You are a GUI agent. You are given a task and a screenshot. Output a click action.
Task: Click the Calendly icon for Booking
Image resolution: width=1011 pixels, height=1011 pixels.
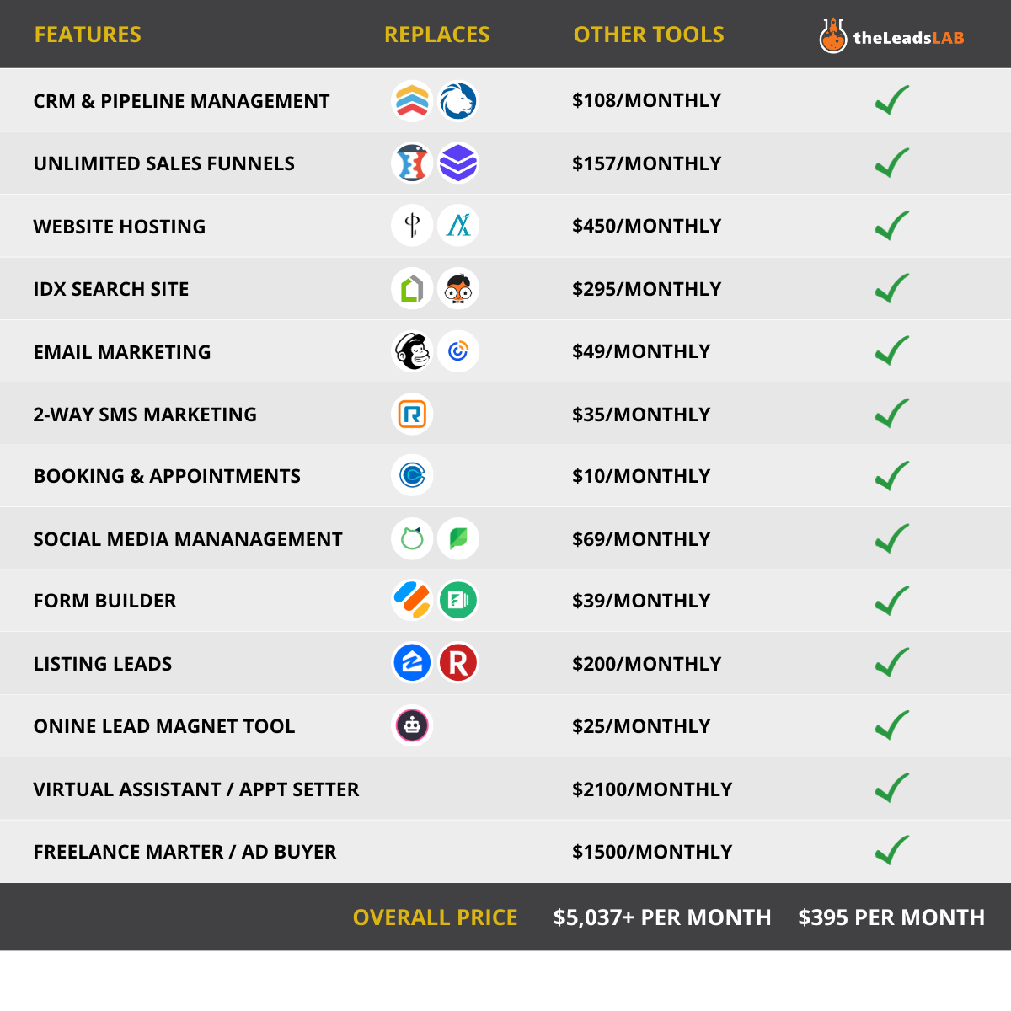[x=412, y=476]
